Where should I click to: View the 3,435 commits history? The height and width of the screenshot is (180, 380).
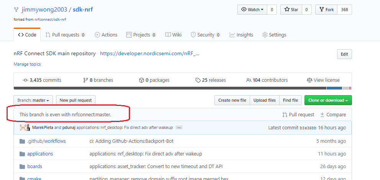tap(42, 80)
